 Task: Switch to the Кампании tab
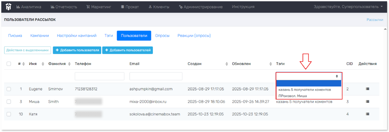[x=40, y=36]
